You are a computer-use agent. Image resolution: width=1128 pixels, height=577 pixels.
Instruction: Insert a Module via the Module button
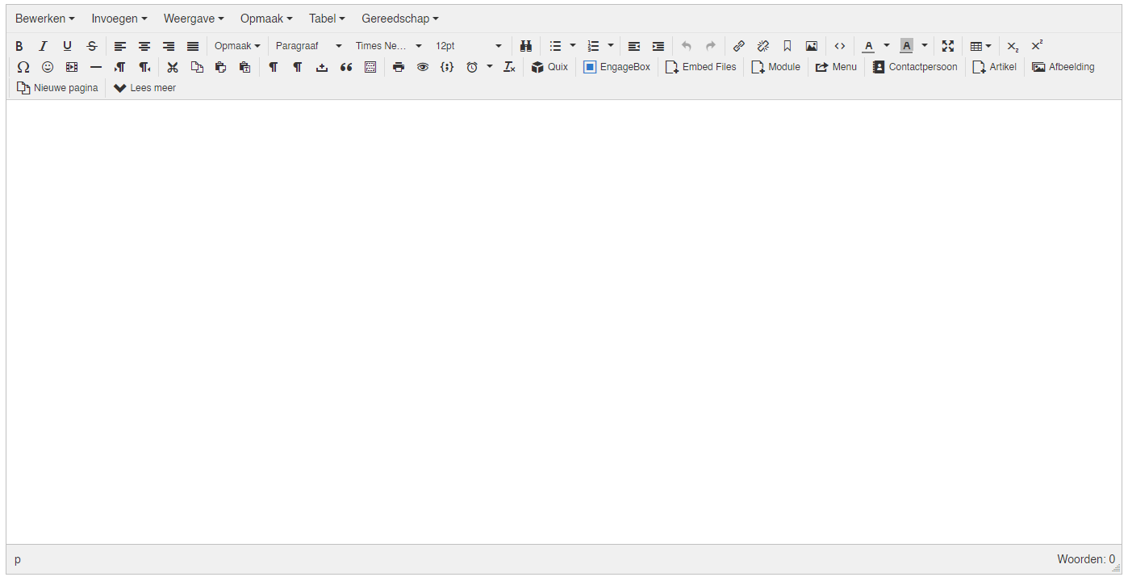(x=775, y=67)
